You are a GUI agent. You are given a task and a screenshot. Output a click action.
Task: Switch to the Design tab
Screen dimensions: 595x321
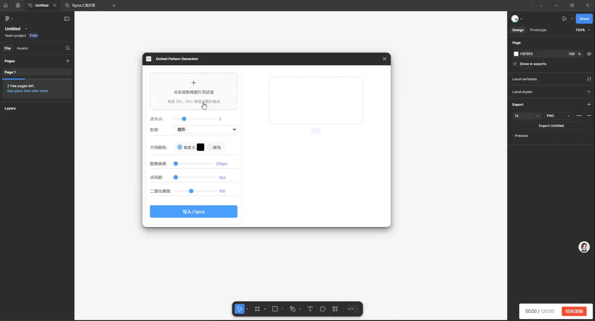pyautogui.click(x=518, y=30)
